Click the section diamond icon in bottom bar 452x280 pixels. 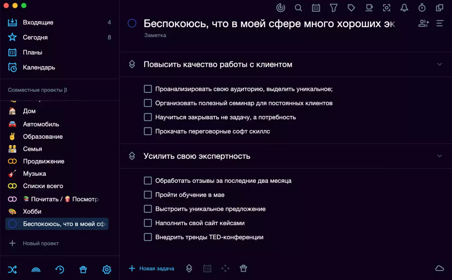[189, 268]
